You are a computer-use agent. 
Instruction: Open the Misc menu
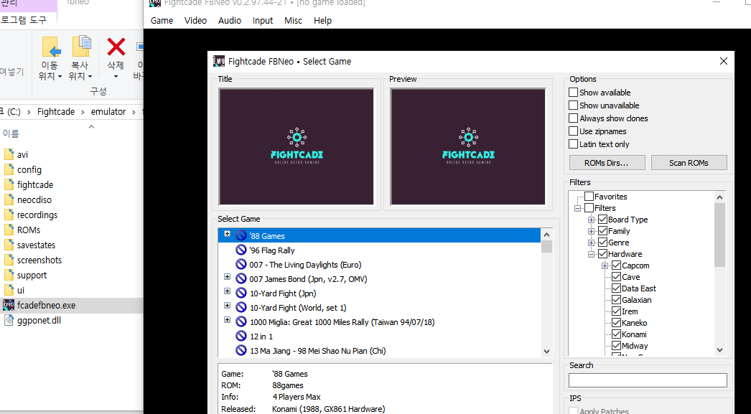293,21
